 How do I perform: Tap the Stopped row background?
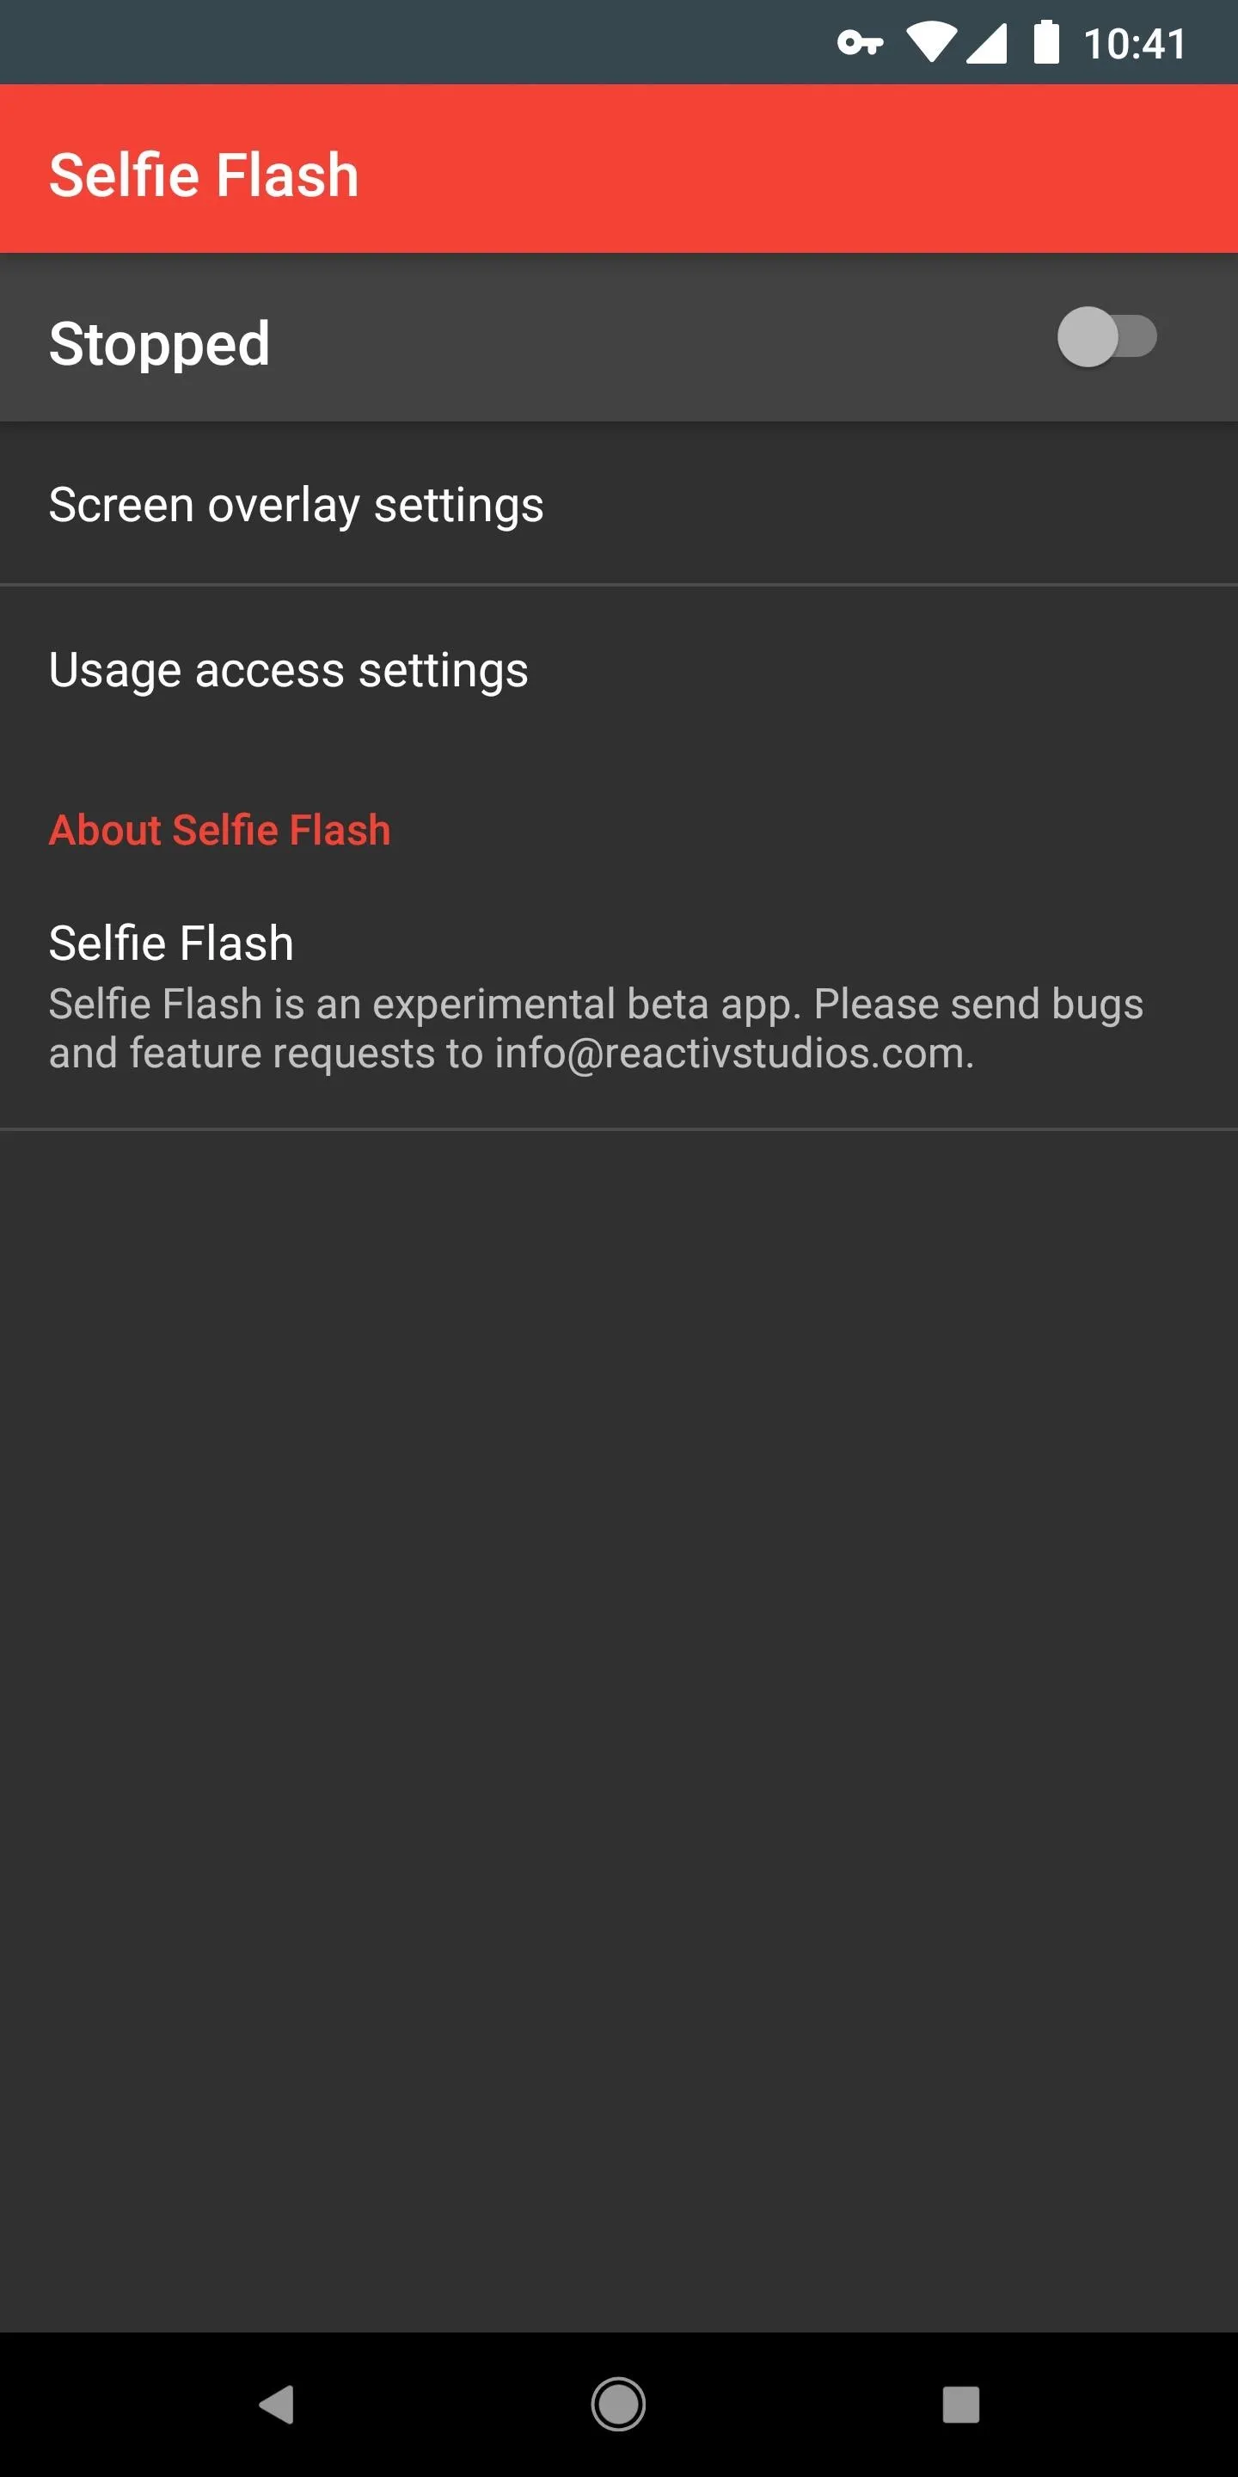619,337
